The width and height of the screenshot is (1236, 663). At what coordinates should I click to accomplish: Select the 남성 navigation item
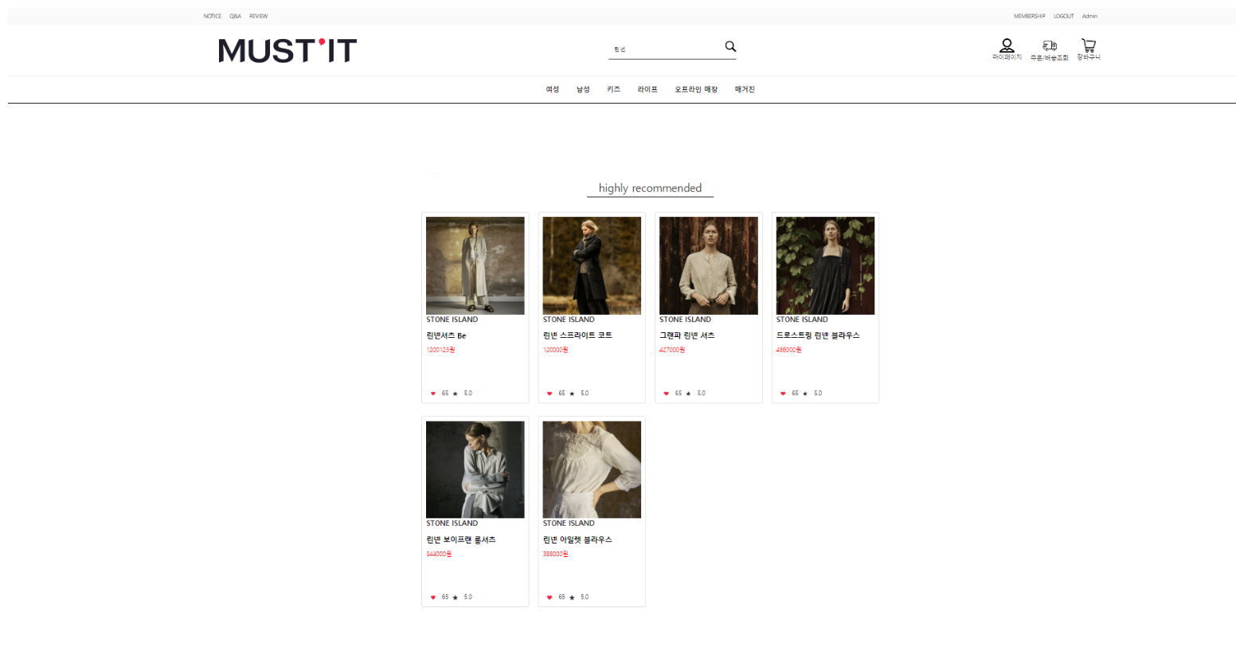pyautogui.click(x=583, y=89)
